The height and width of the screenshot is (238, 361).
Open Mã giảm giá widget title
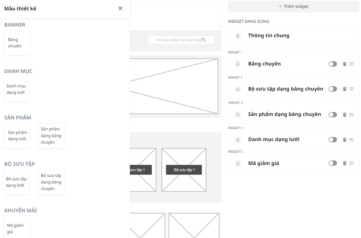tap(264, 163)
